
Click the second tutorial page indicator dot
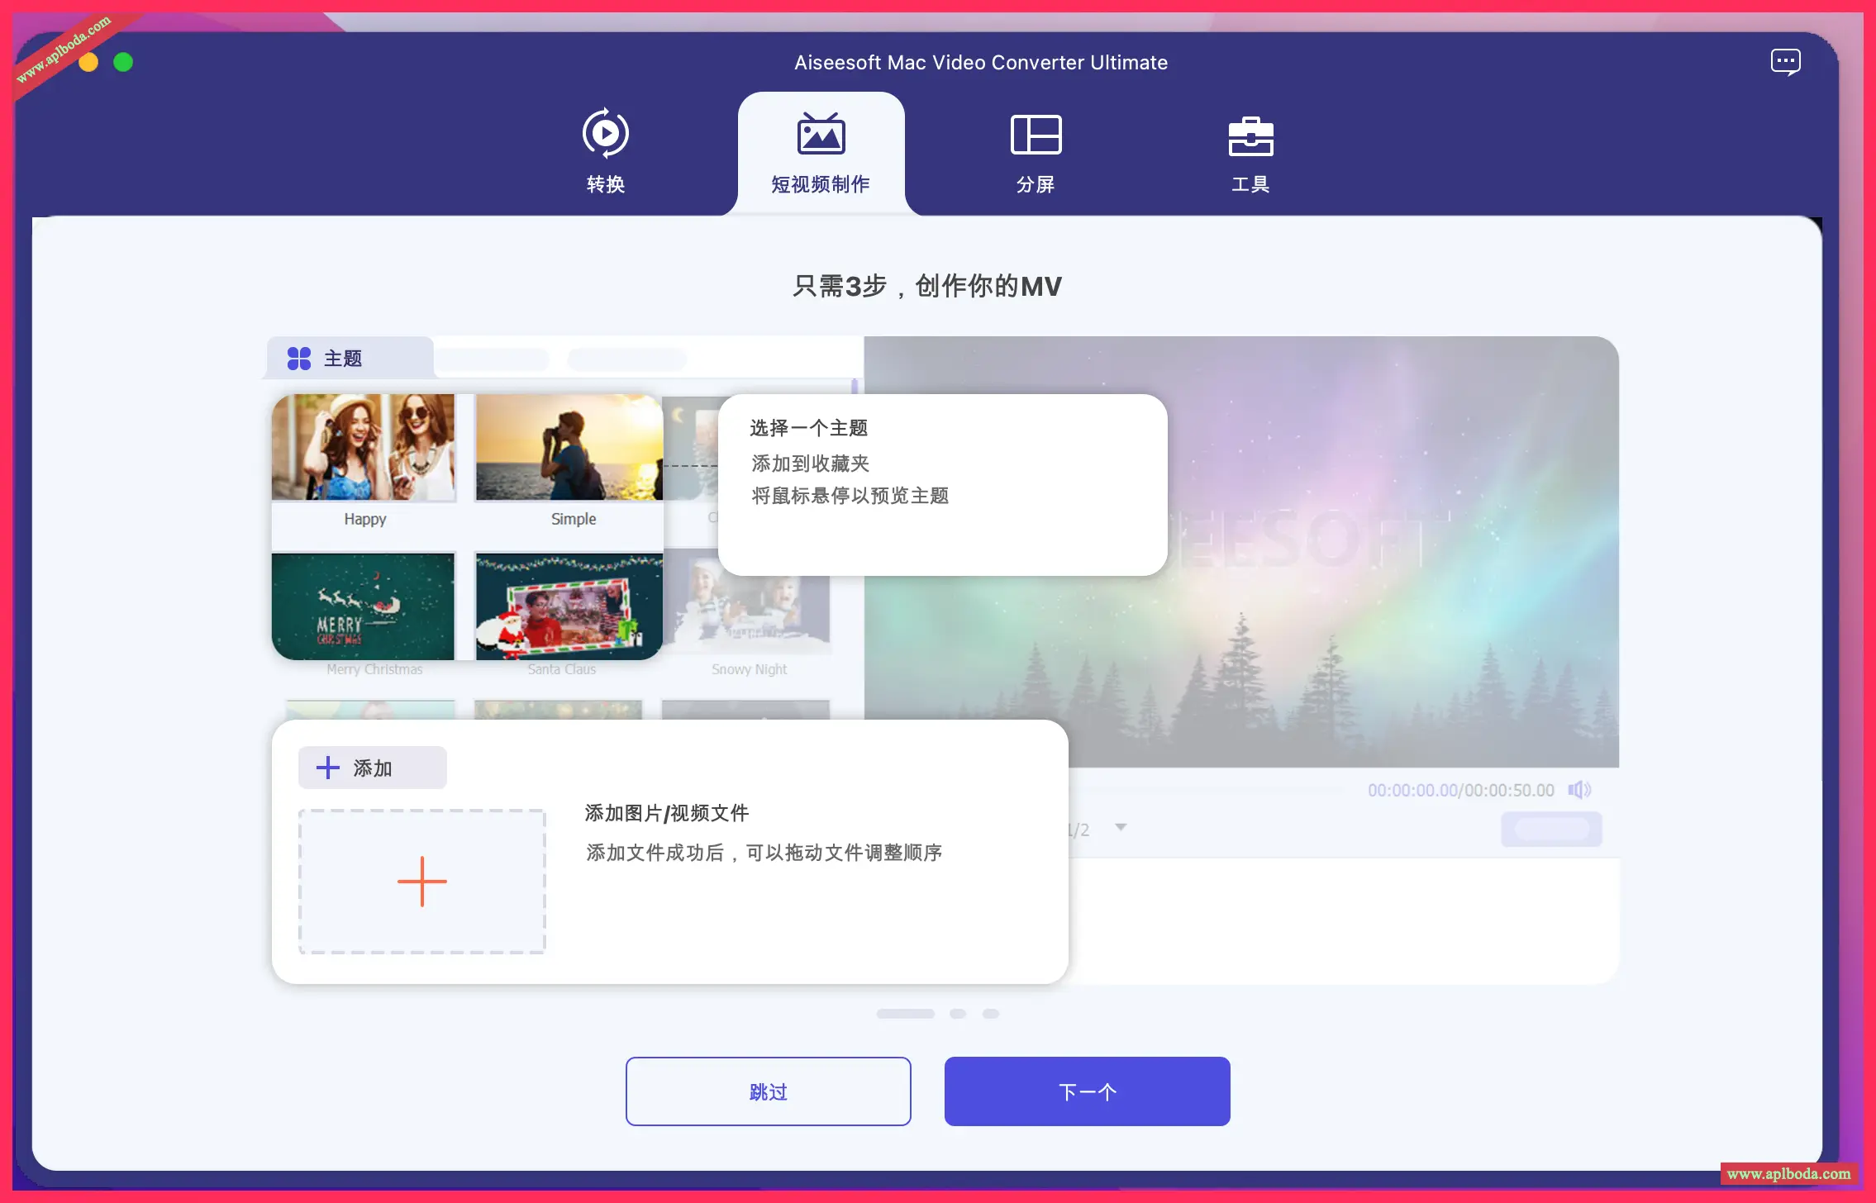[958, 1014]
